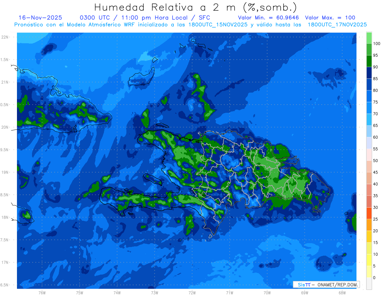Select the "Valor Max. = 100" readout
Screen dimensions: 384x297
click(330, 18)
